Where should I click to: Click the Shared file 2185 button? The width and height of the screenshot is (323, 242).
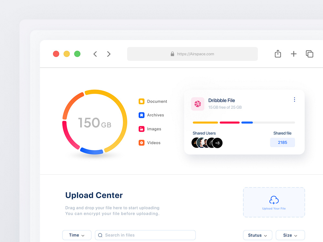[x=282, y=142]
